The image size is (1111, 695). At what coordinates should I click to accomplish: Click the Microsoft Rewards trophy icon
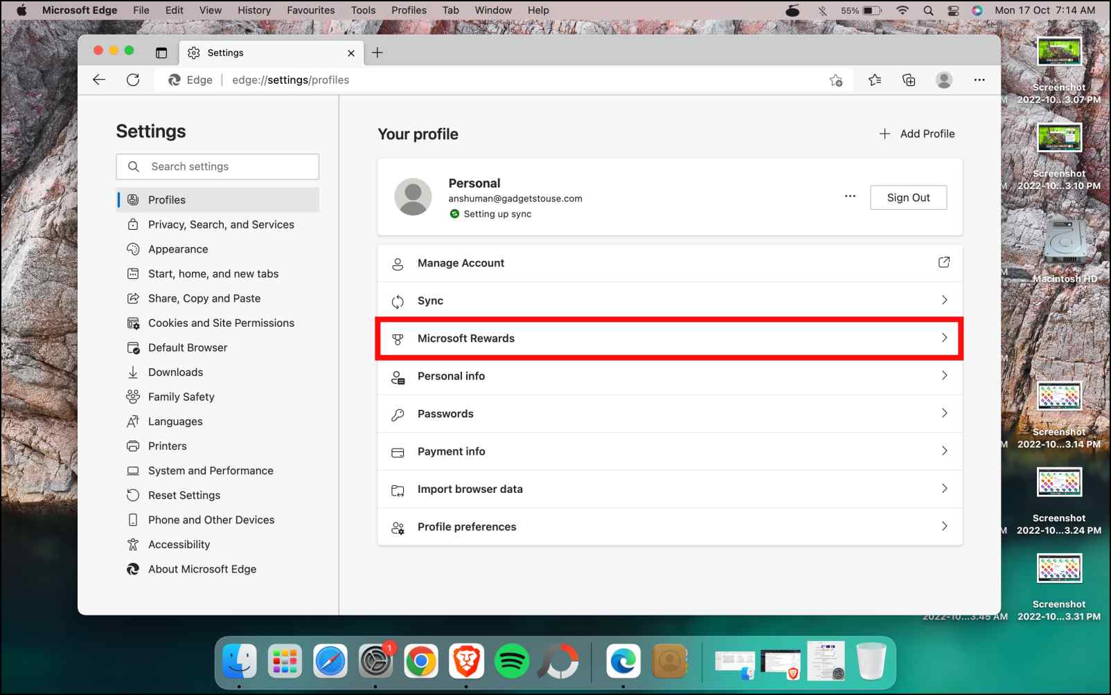pos(398,339)
